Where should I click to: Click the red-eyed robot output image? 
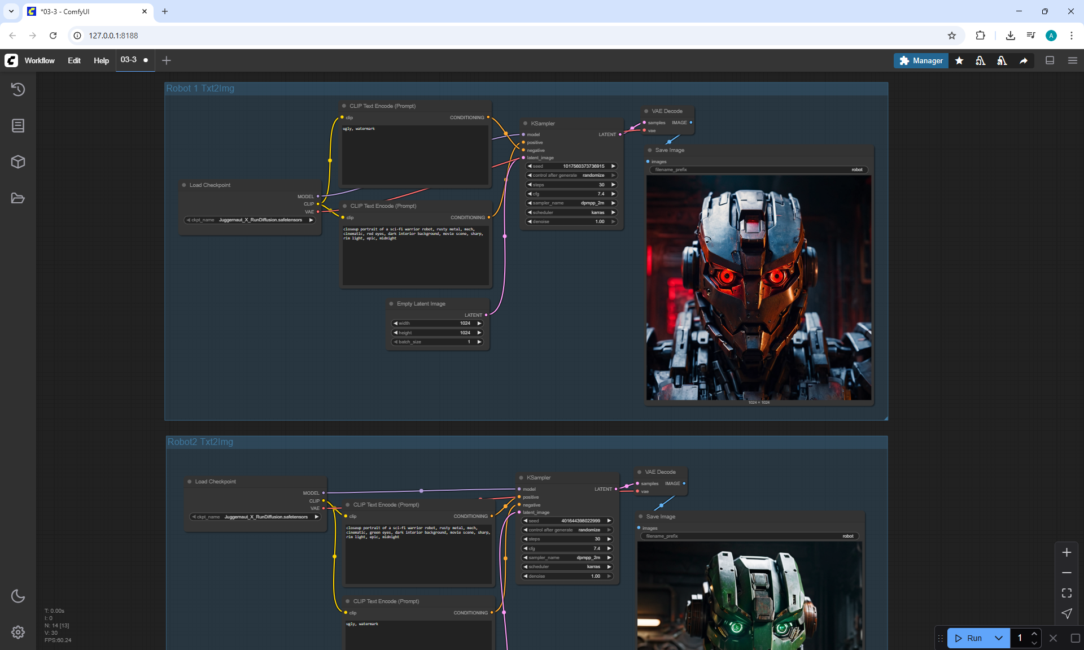pos(758,288)
